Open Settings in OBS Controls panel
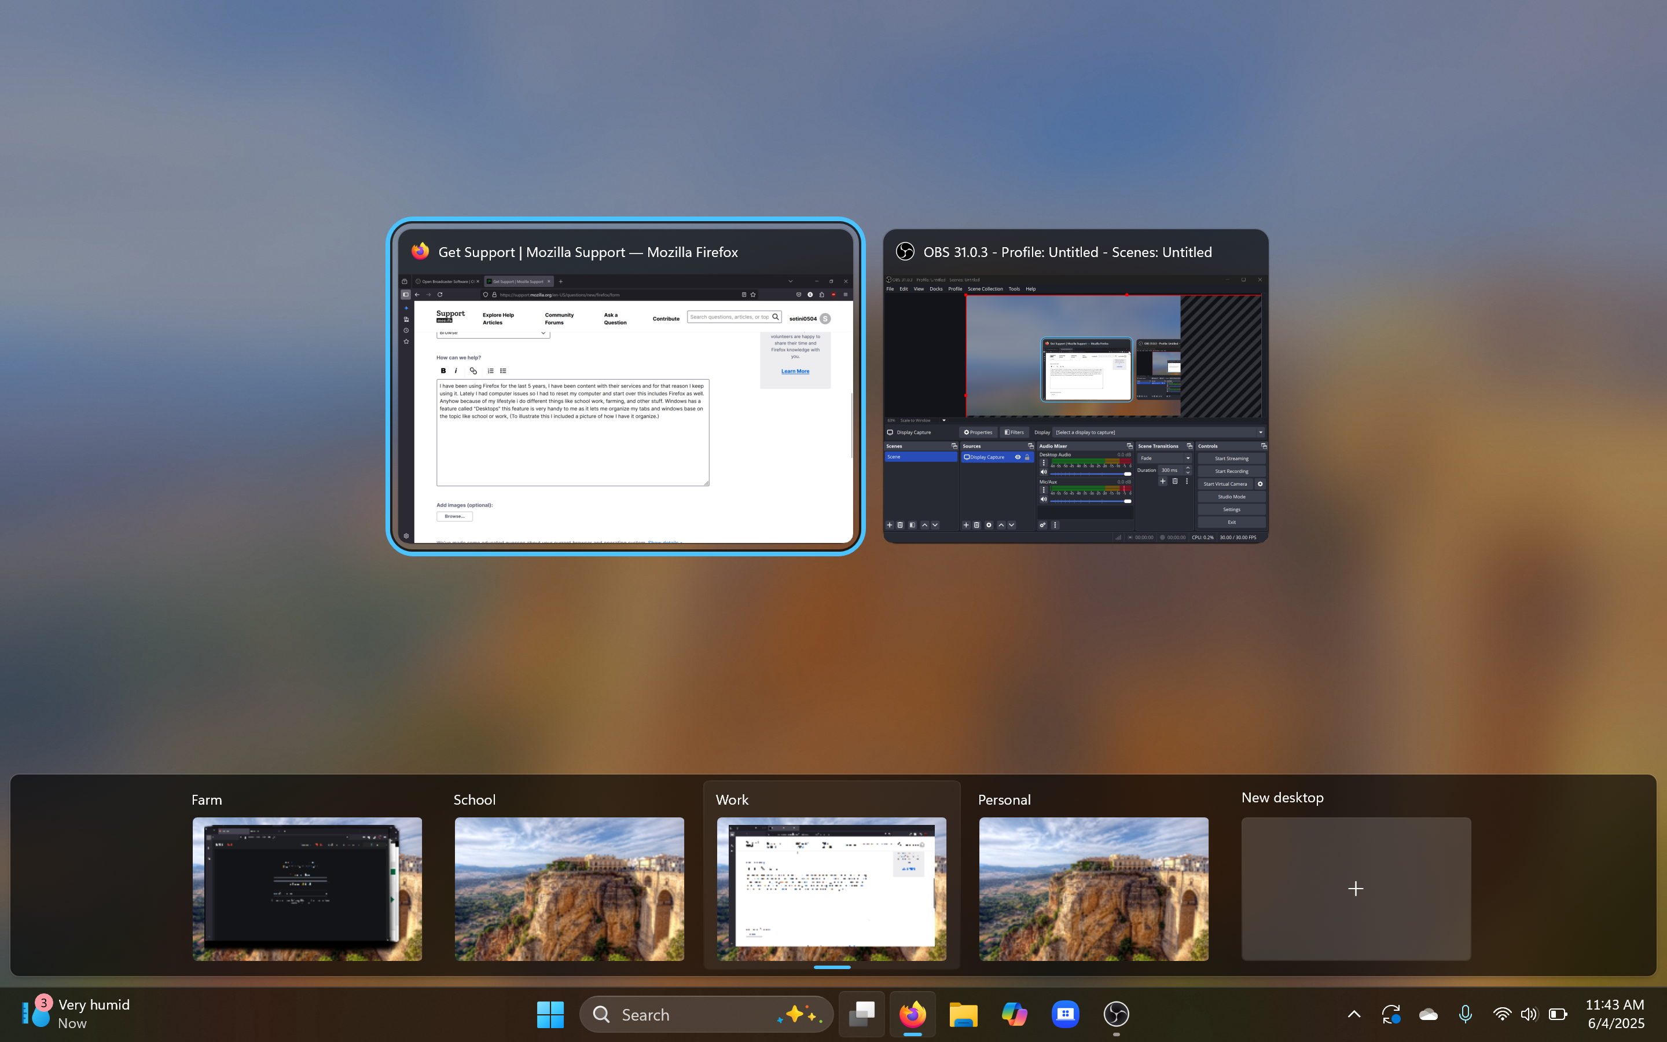Screen dimensions: 1667x1042 [1232, 509]
